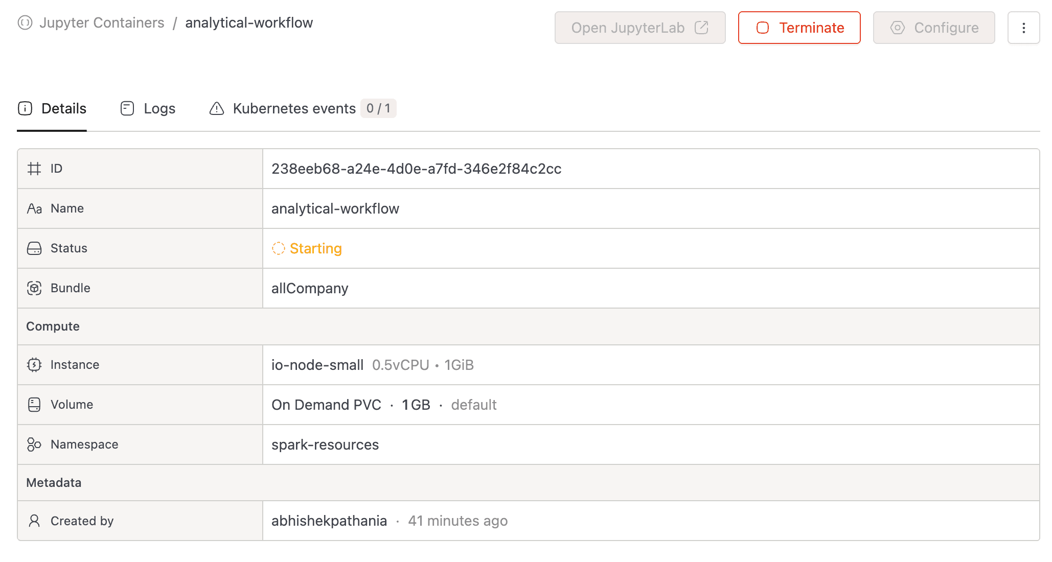Click the Bundle cube icon
The height and width of the screenshot is (562, 1052).
34,288
